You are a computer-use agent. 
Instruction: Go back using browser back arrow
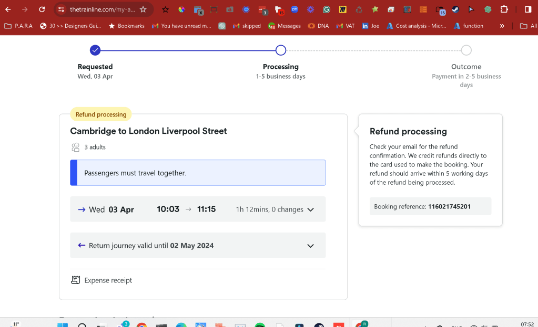pyautogui.click(x=8, y=9)
